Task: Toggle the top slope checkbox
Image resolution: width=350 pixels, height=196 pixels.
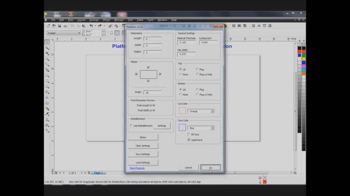Action: (x=148, y=67)
